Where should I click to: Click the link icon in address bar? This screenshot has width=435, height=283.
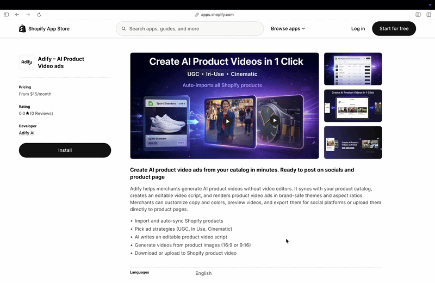pyautogui.click(x=197, y=15)
